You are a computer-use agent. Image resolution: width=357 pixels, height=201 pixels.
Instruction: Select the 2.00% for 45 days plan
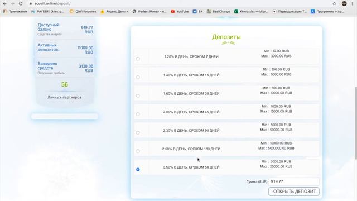[x=138, y=114]
